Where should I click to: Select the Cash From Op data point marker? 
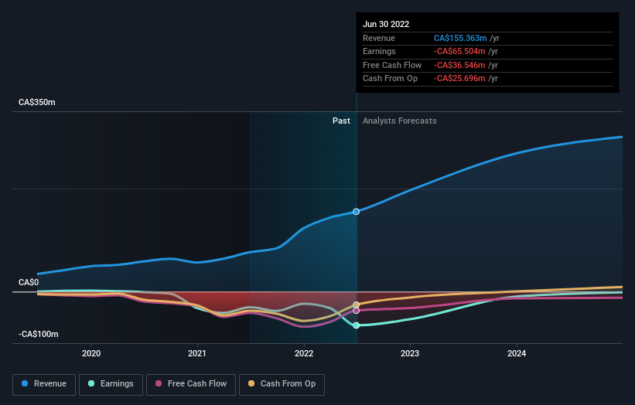pyautogui.click(x=356, y=305)
